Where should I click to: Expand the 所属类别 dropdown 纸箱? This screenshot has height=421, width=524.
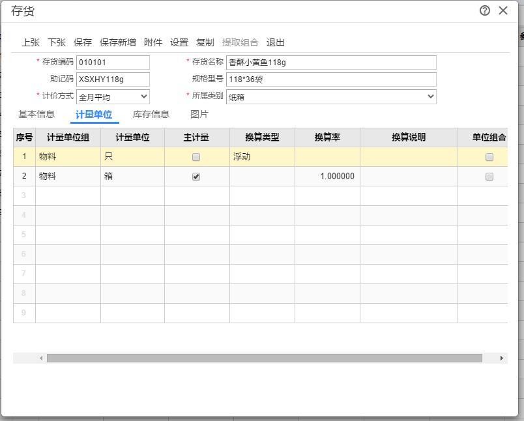point(331,97)
